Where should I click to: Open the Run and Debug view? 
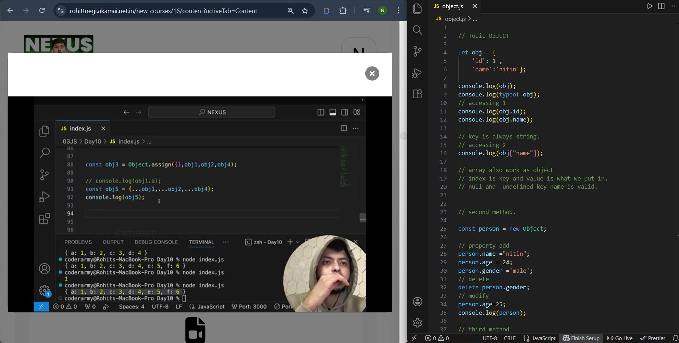[418, 73]
